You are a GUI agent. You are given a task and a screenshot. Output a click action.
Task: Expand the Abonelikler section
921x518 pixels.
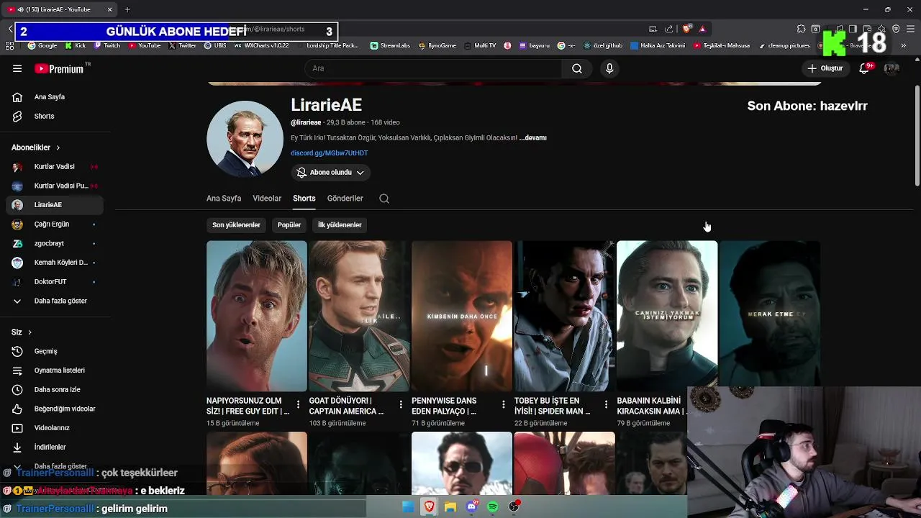[36, 147]
